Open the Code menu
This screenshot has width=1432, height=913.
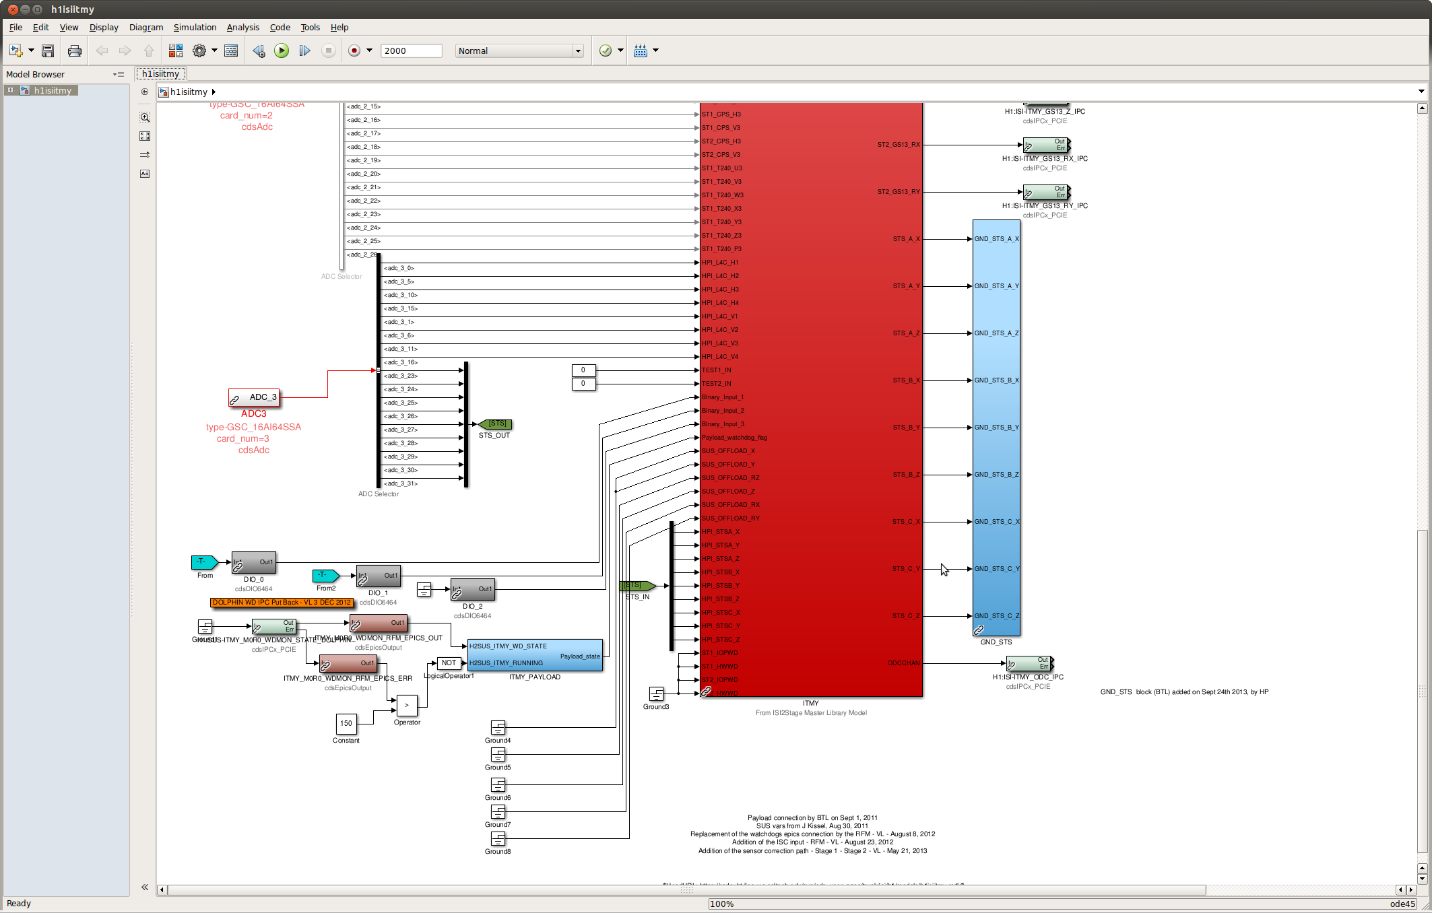click(x=280, y=27)
